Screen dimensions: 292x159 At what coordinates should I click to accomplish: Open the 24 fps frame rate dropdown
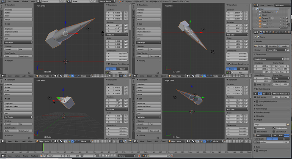[281, 78]
